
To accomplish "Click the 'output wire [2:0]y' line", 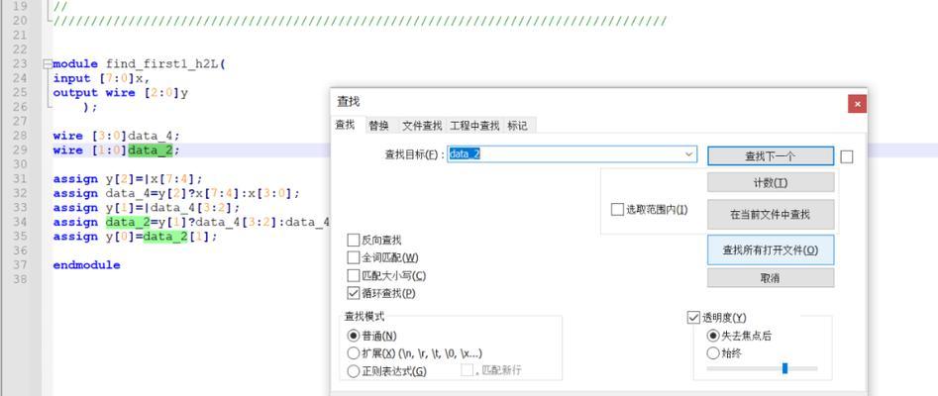I will 121,93.
